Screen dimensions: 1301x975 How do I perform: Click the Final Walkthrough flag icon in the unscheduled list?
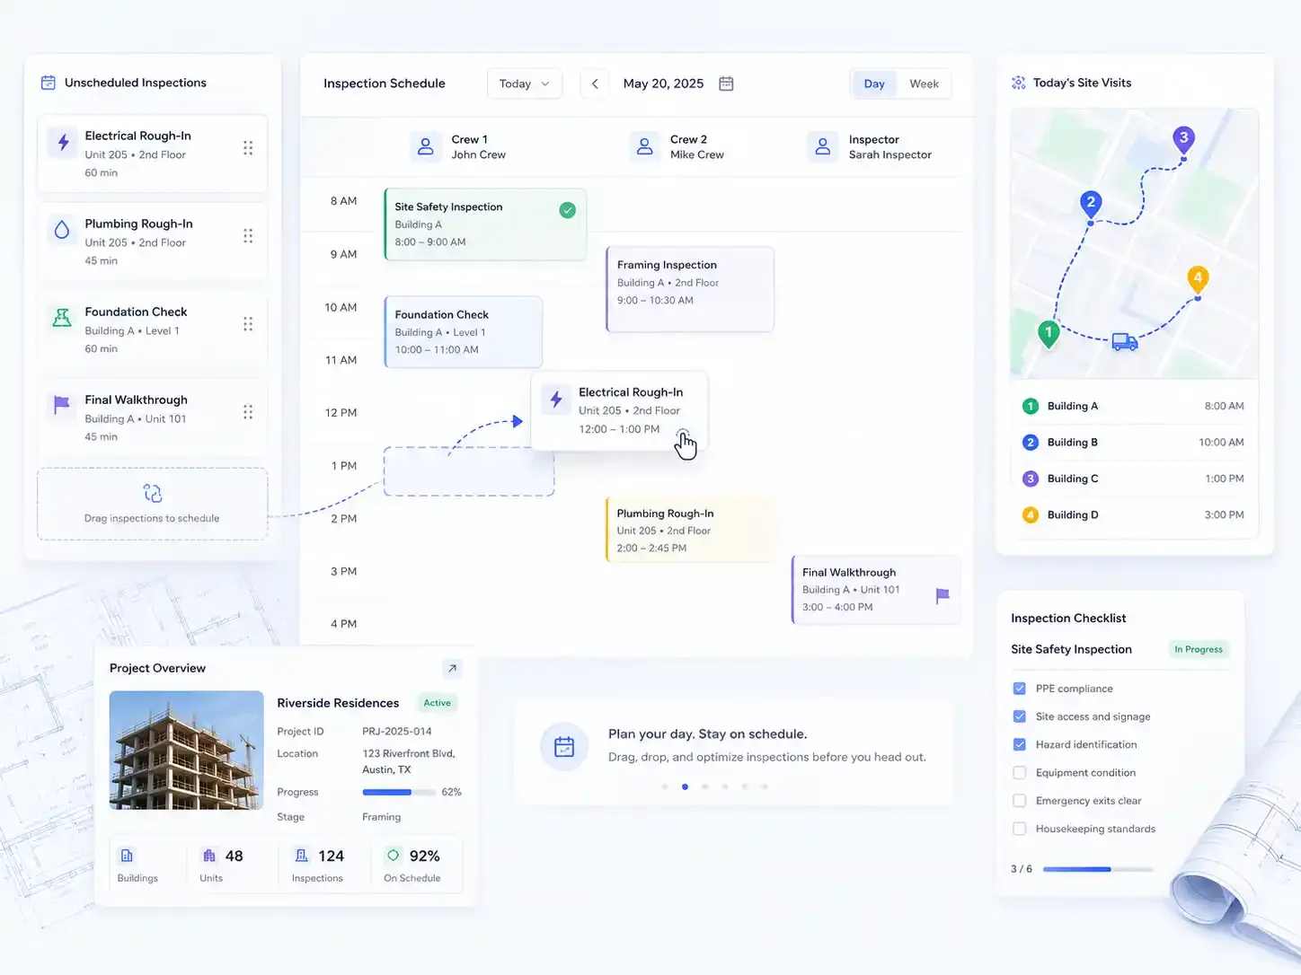pyautogui.click(x=62, y=405)
